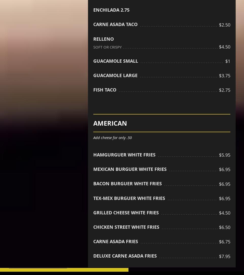Select the Soft or Crispy description

tap(107, 47)
